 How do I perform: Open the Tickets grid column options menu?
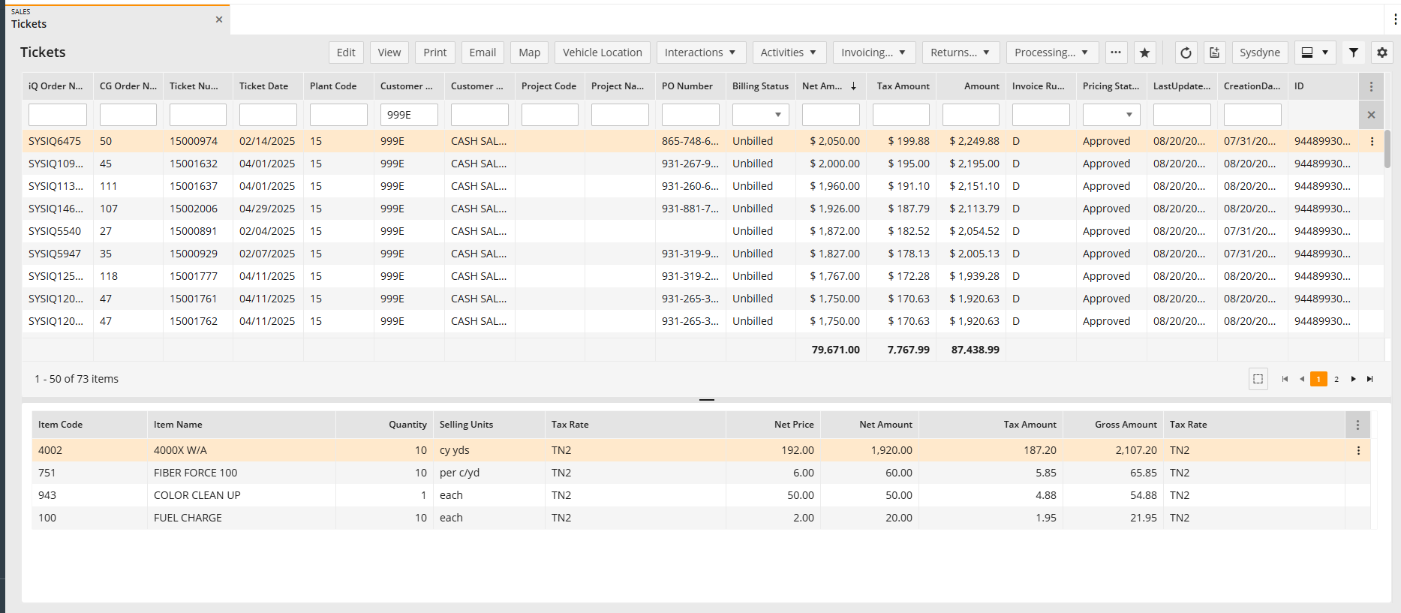click(x=1371, y=86)
